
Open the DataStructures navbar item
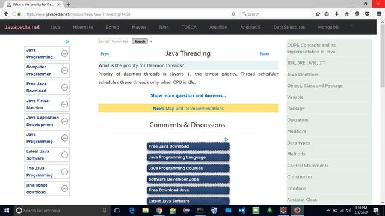pos(289,27)
